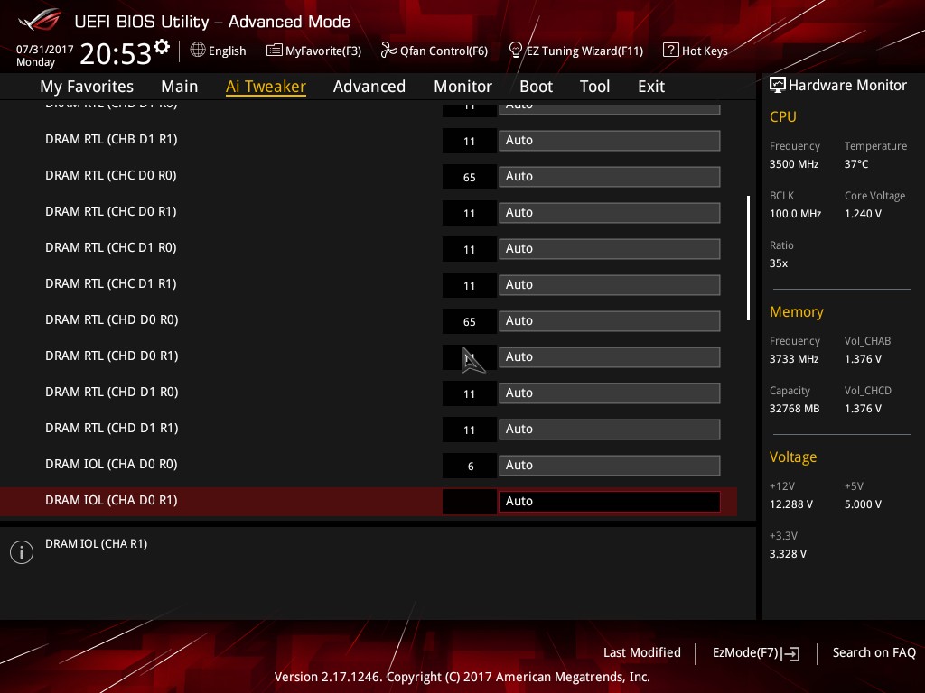
Task: Click the 20:53 clock display
Action: click(116, 53)
